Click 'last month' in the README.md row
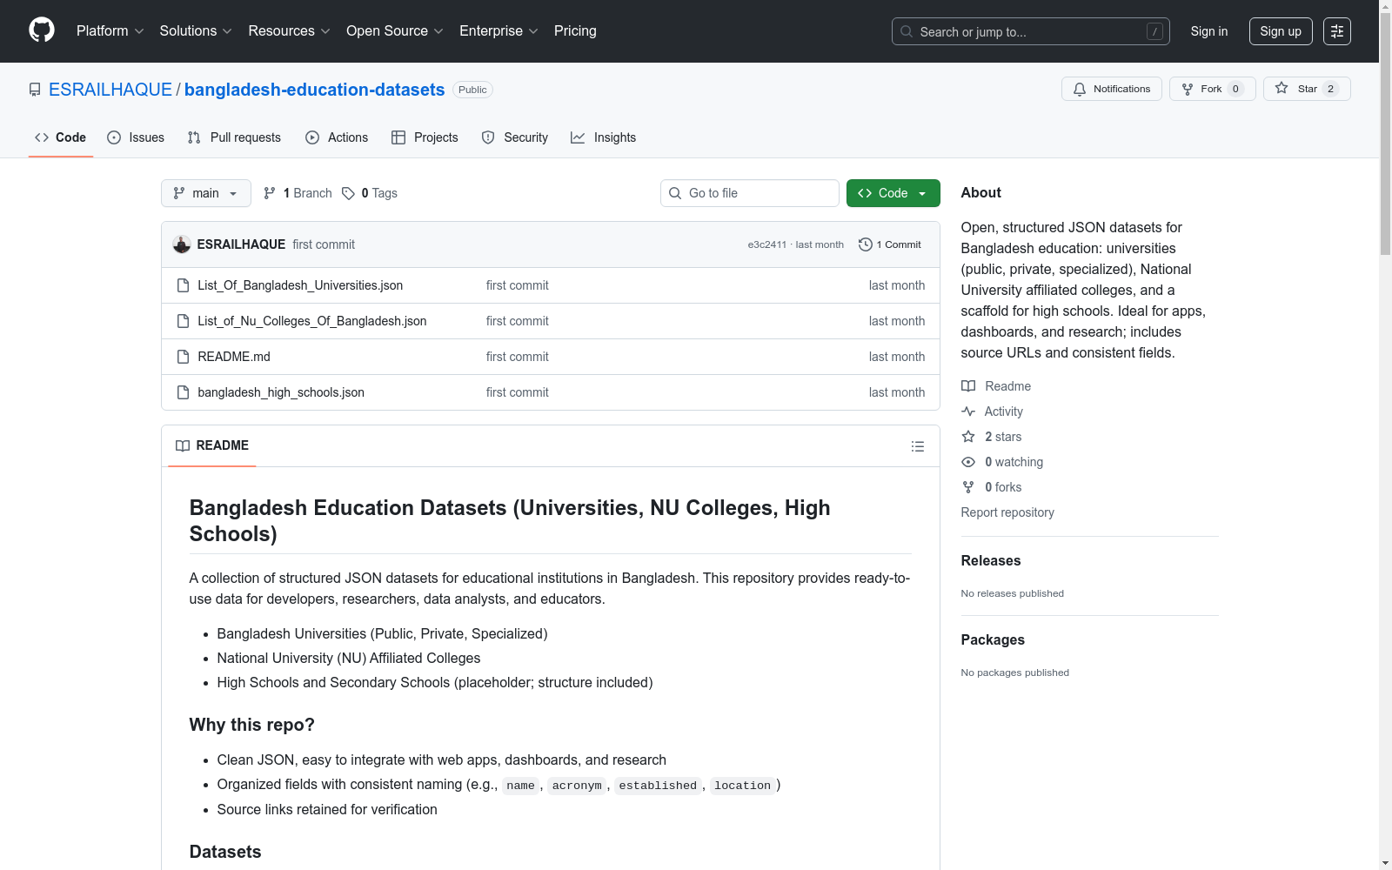The image size is (1392, 870). click(x=897, y=357)
